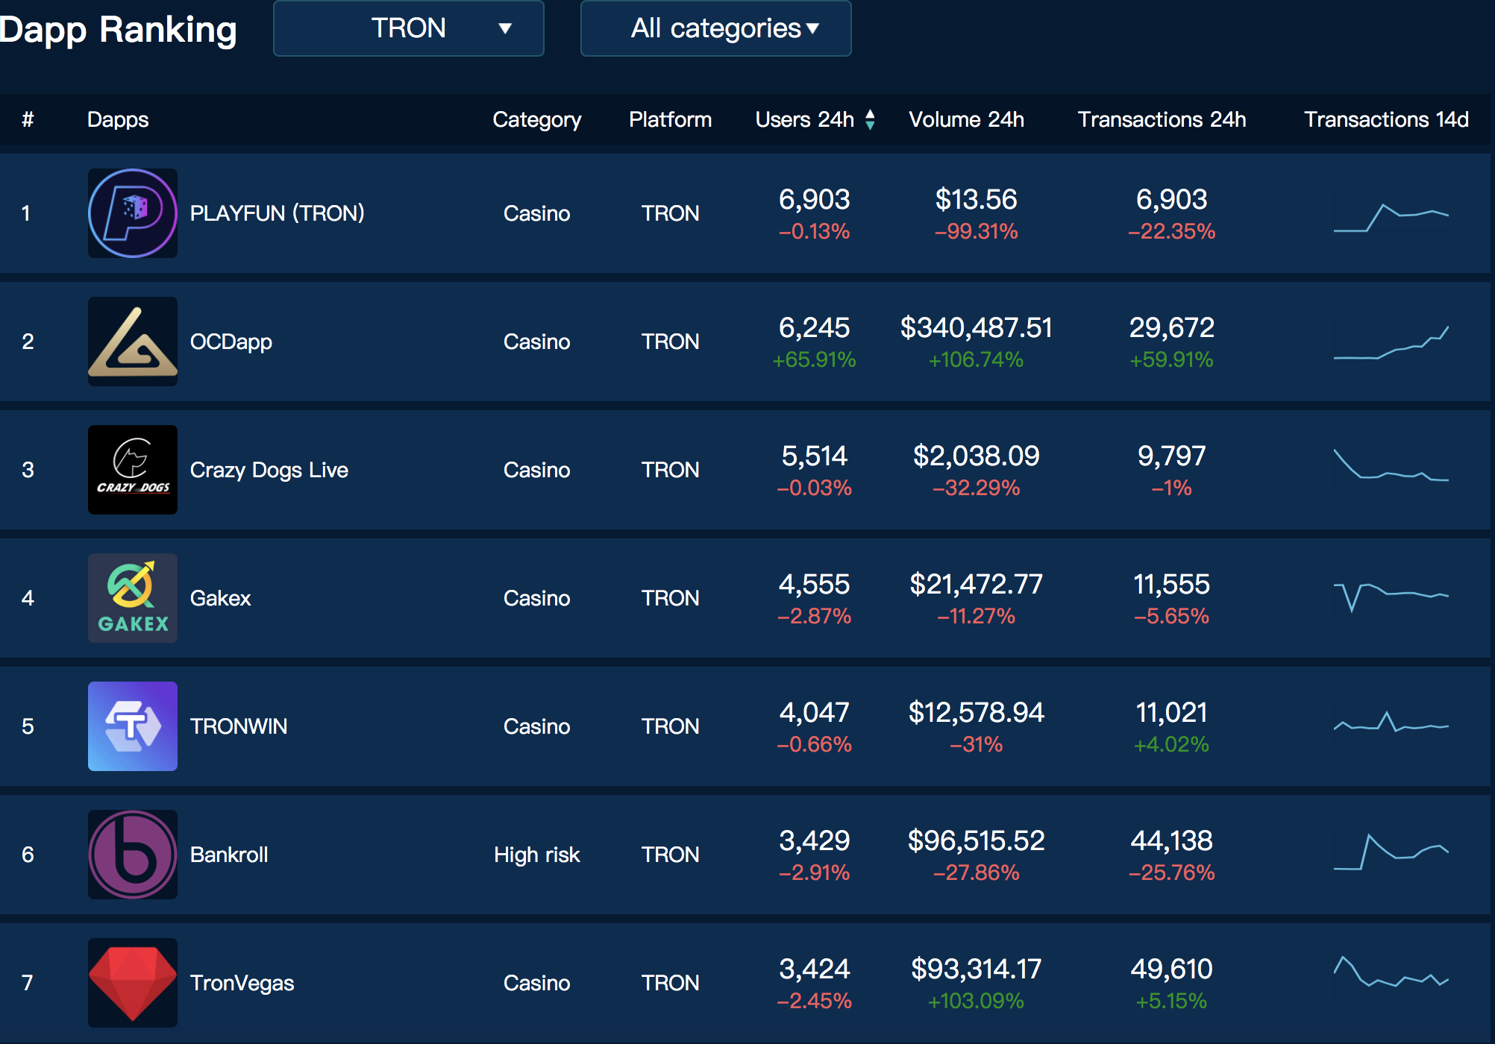Click the High risk category for Bankroll
The height and width of the screenshot is (1044, 1495).
(537, 855)
